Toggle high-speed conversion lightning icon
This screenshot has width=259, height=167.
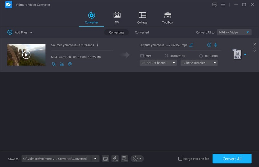coord(115,159)
